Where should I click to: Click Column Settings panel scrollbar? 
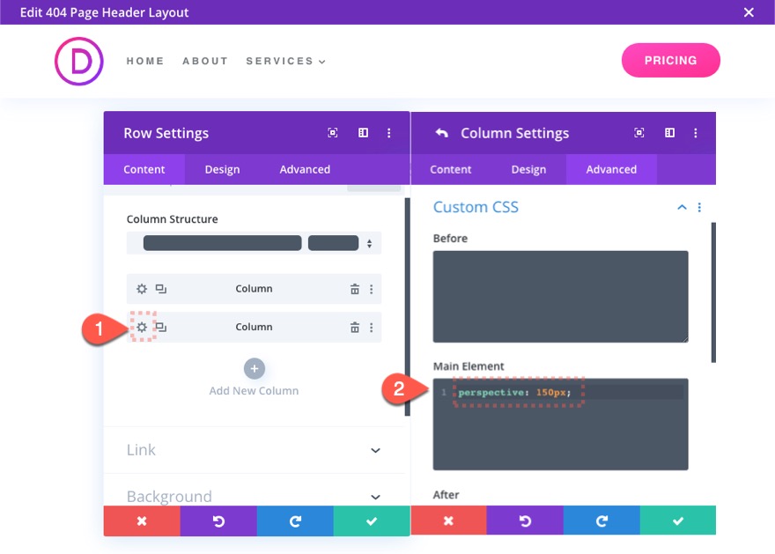[713, 292]
